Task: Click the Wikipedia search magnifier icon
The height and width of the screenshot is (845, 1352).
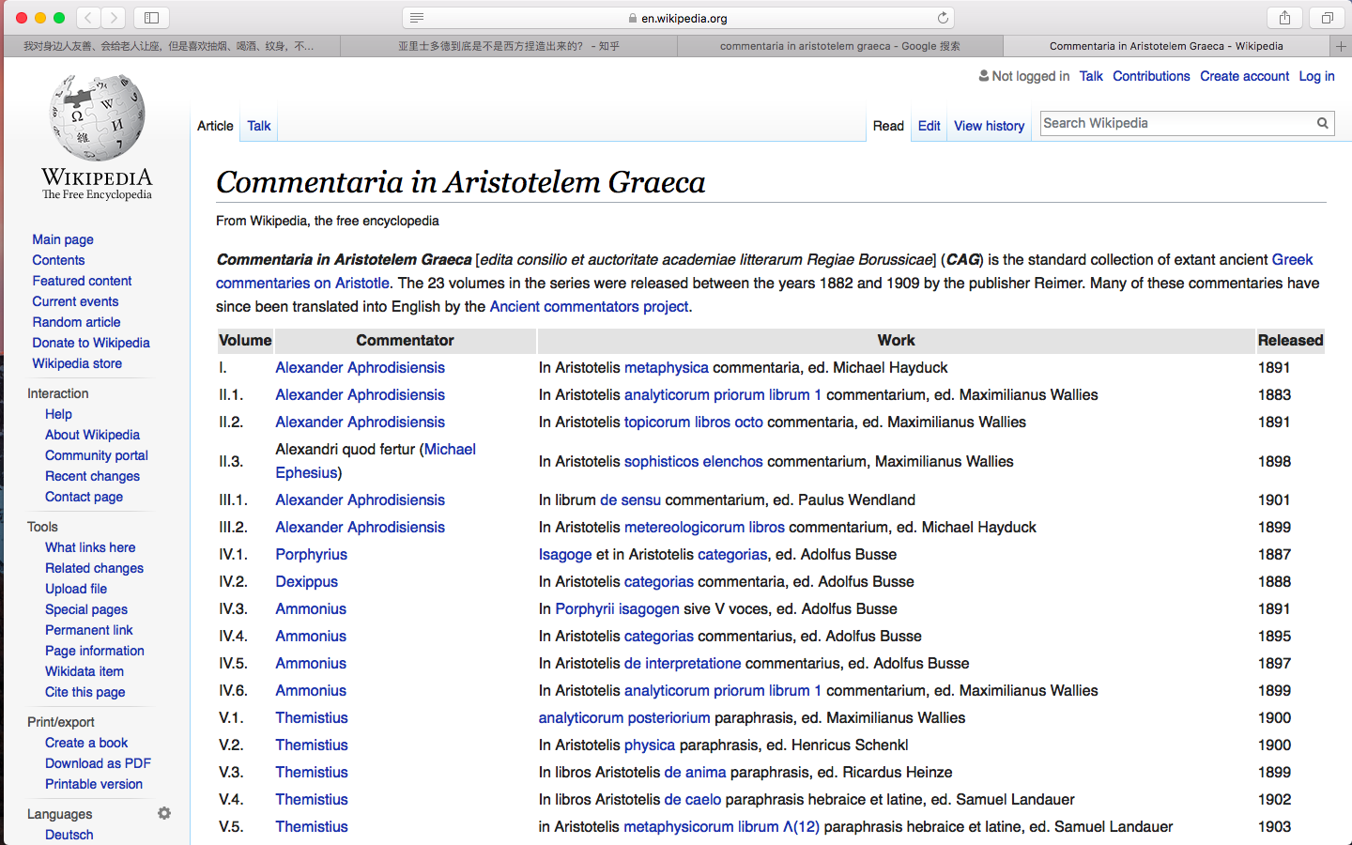Action: (1322, 123)
